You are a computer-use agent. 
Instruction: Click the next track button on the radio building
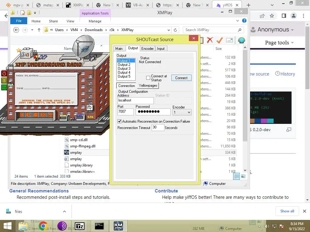(43, 114)
